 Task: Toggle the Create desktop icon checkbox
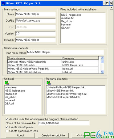pyautogui.click(x=7, y=127)
